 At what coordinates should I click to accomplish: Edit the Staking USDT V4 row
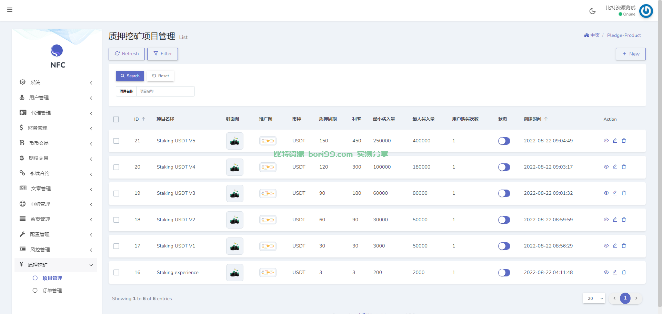(x=615, y=167)
